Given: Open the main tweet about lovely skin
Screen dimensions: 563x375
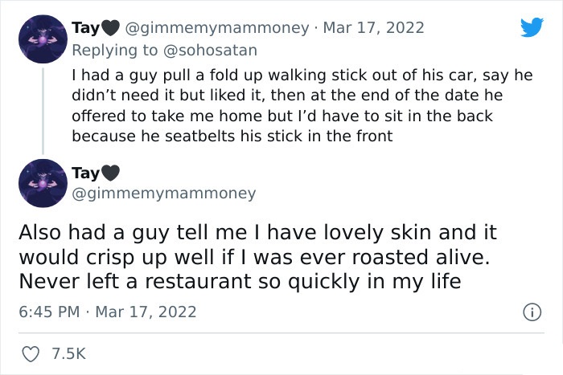Looking at the screenshot, I should click(257, 257).
